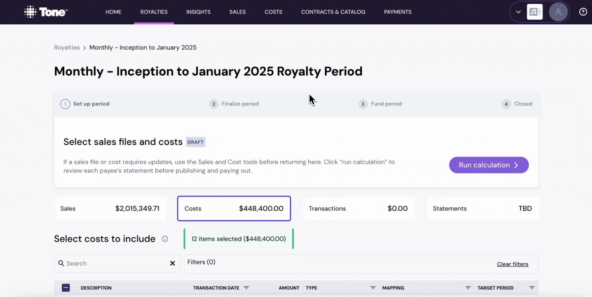Open the Sales menu
This screenshot has height=297, width=592.
[x=237, y=12]
